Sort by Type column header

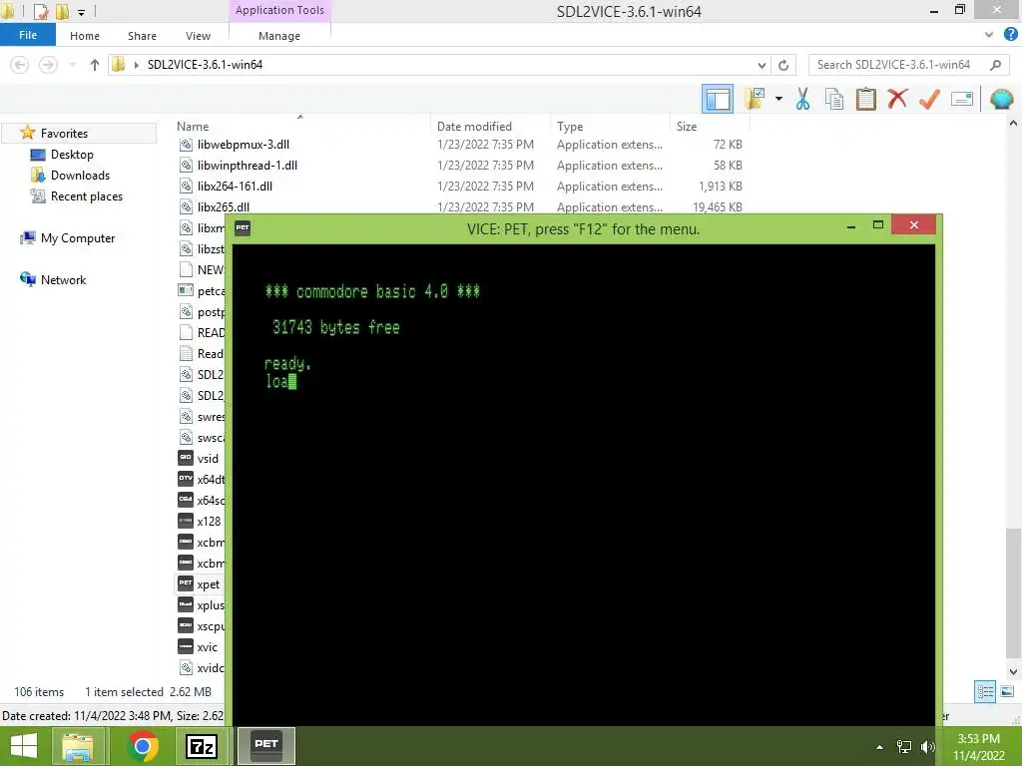pos(570,126)
